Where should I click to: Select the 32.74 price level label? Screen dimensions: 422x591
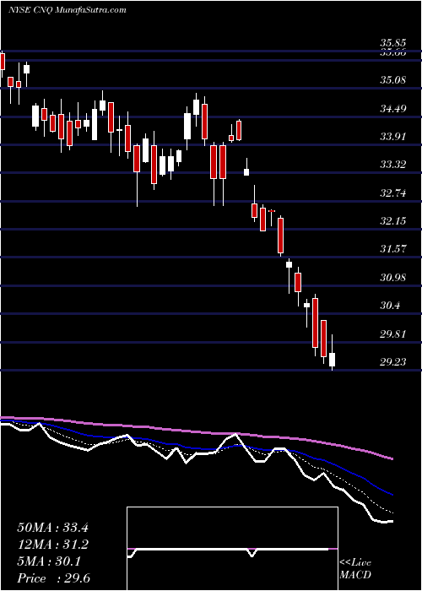pyautogui.click(x=393, y=193)
